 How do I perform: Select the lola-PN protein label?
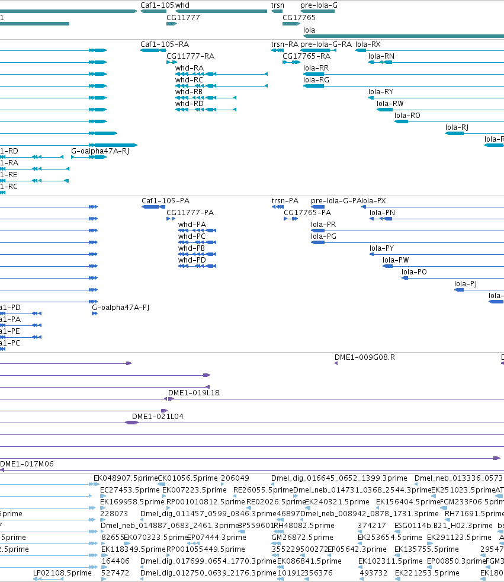tap(383, 213)
